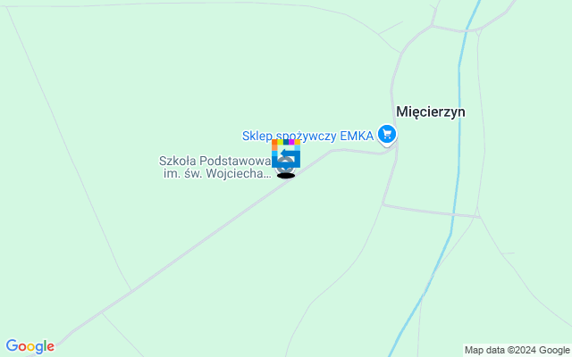Image resolution: width=572 pixels, height=357 pixels.
Task: Click the magenta square on the marker's top edge
Action: (291, 142)
